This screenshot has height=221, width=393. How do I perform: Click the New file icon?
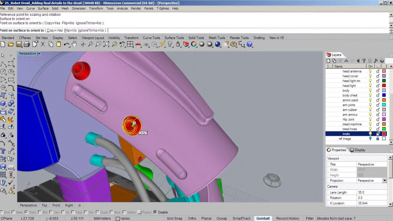3,44
